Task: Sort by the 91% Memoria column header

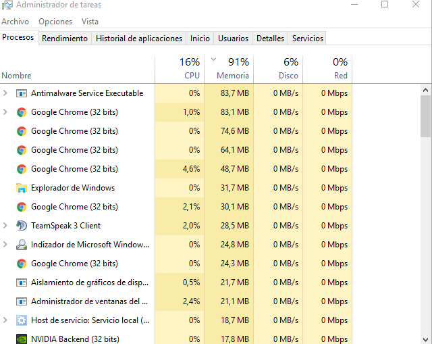Action: click(x=229, y=70)
